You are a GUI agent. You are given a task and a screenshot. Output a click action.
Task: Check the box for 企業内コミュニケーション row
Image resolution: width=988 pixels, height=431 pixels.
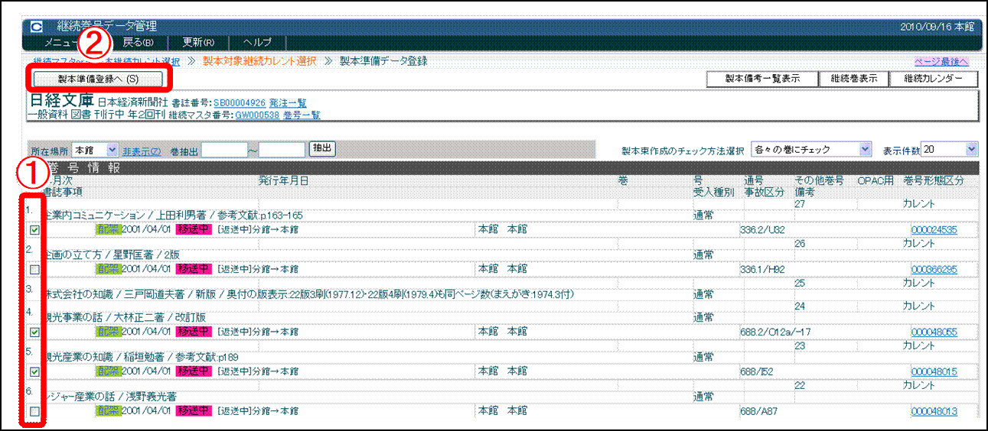click(x=34, y=229)
